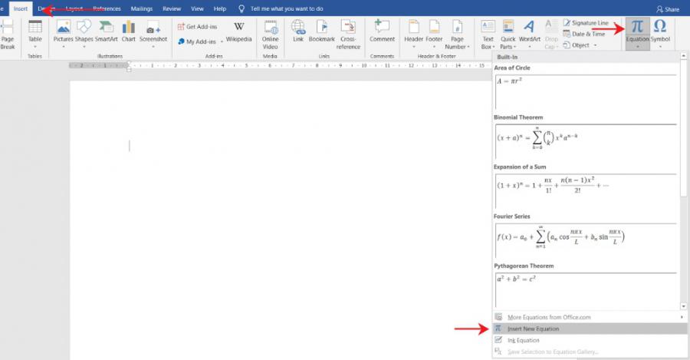Viewport: 690px width, 360px height.
Task: Open the Table insert button
Action: coord(35,34)
